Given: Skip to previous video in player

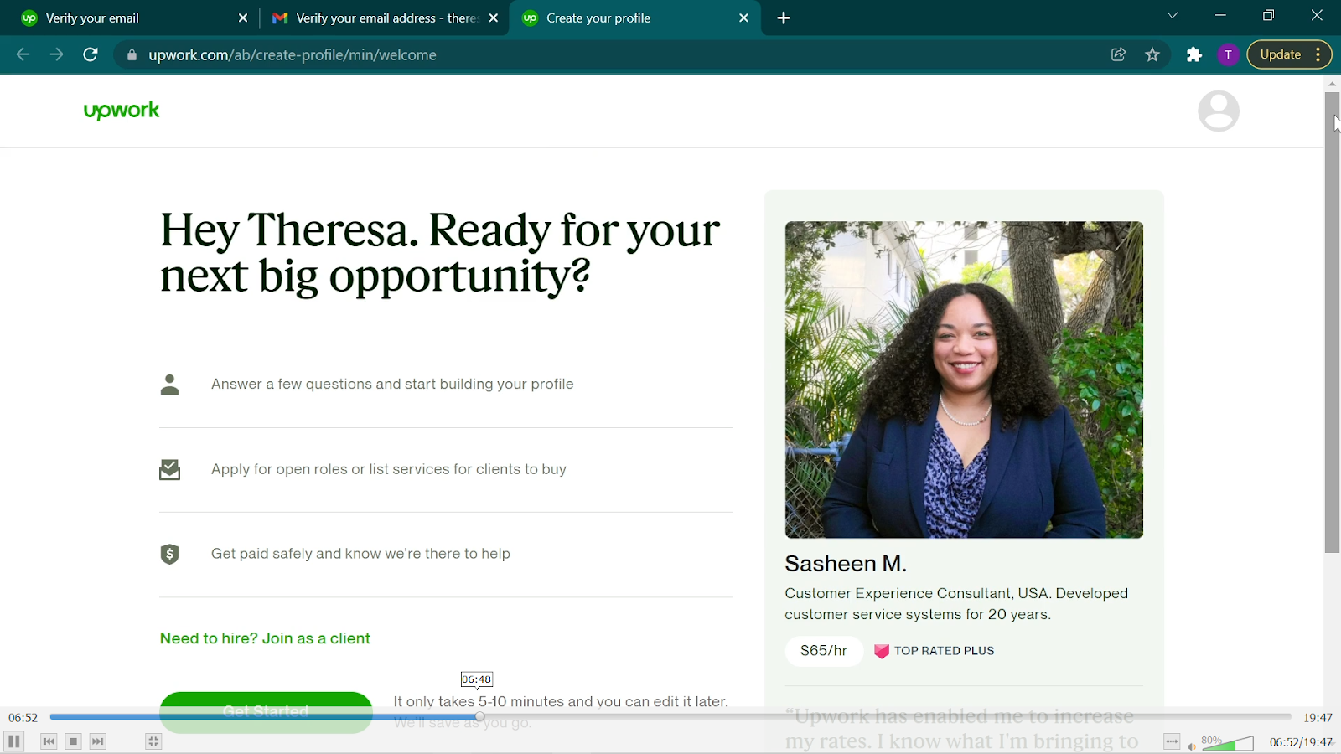Looking at the screenshot, I should pos(49,741).
